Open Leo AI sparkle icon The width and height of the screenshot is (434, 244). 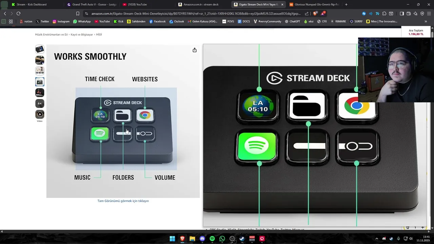(415, 14)
